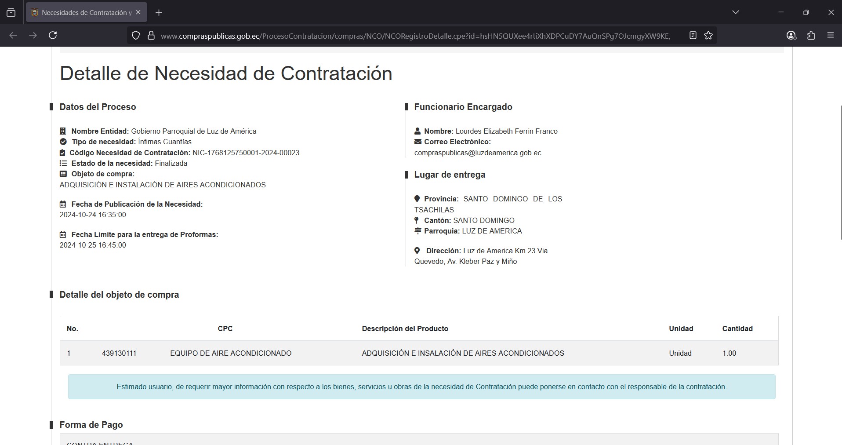Click the Datos del Proceso heading
Screen dimensions: 842x445
pyautogui.click(x=98, y=107)
